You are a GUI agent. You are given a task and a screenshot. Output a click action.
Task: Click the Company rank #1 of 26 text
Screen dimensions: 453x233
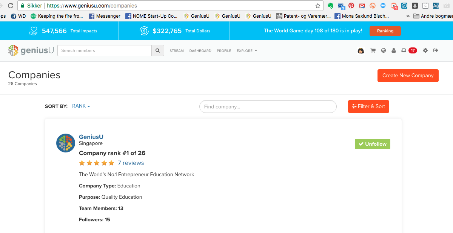coord(112,153)
